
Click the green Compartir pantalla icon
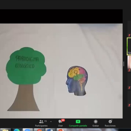coord(78,122)
